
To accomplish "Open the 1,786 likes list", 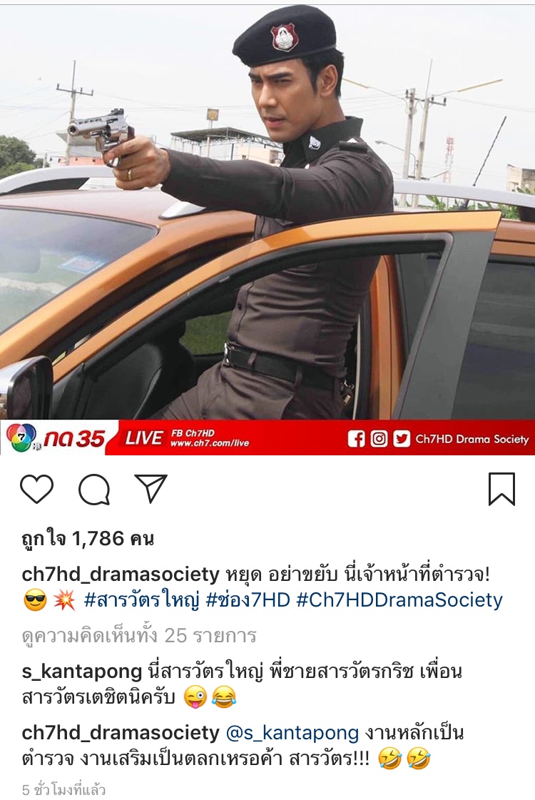I will pos(88,538).
